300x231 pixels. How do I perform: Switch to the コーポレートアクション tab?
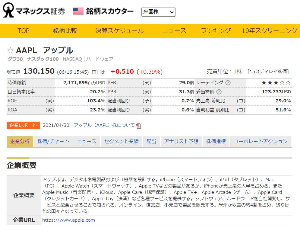pos(261,142)
